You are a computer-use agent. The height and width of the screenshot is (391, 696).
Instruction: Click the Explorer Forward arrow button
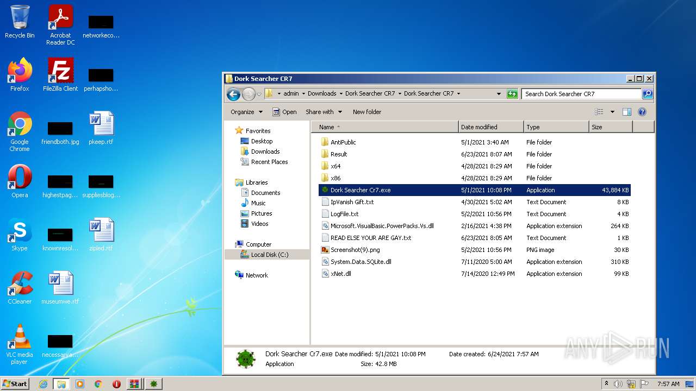(x=248, y=94)
